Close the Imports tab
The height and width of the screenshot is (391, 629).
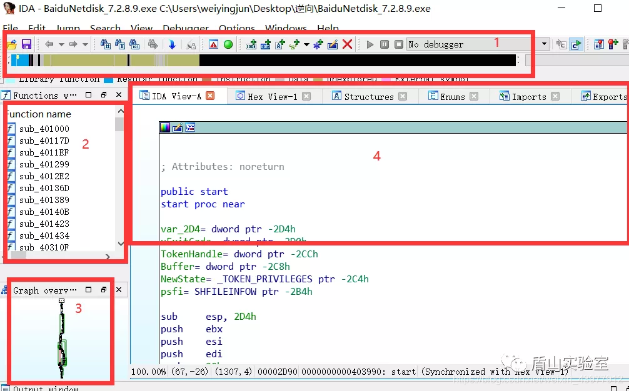coord(555,97)
